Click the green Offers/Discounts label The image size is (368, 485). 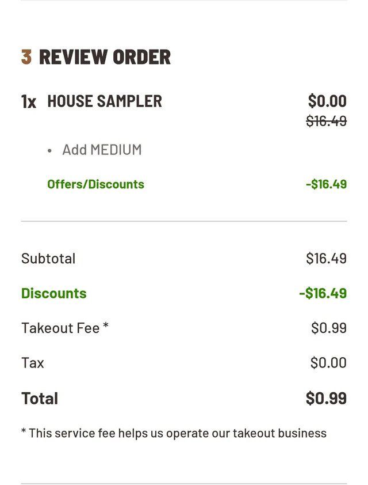click(x=95, y=184)
